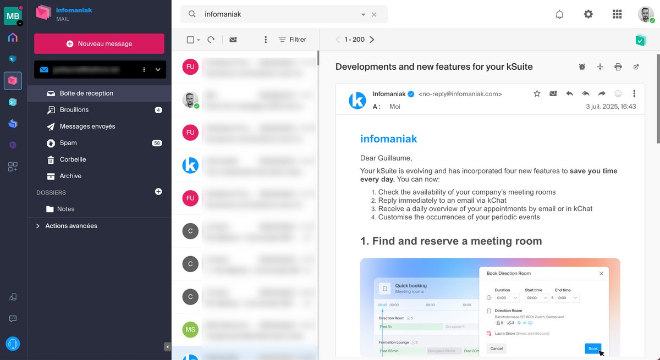Open the Spam folder
This screenshot has width=660, height=360.
[x=100, y=143]
